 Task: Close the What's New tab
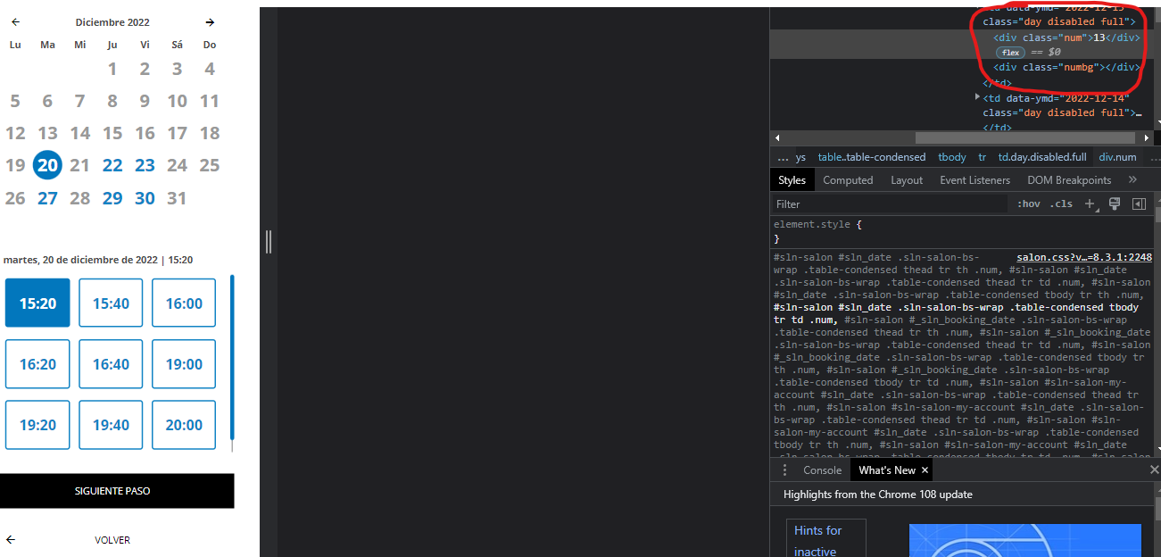click(x=925, y=470)
